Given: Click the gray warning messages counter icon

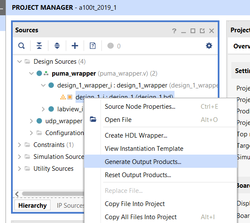Looking at the screenshot, I should tap(110, 46).
